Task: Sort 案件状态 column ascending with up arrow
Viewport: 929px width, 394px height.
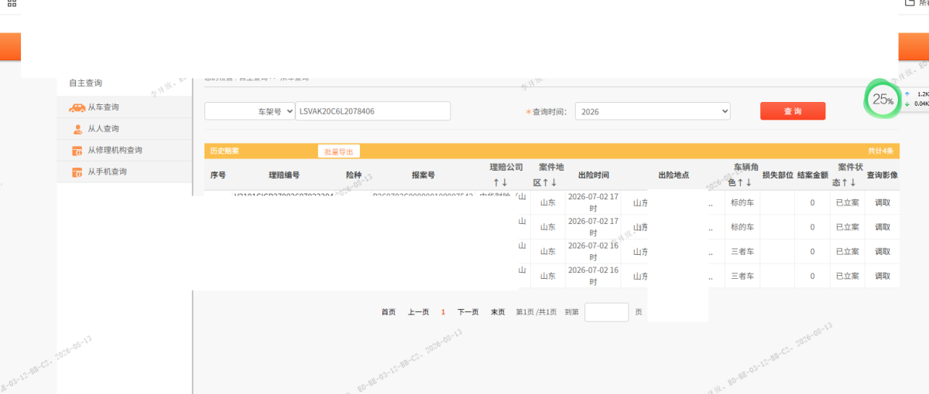Action: (x=844, y=182)
